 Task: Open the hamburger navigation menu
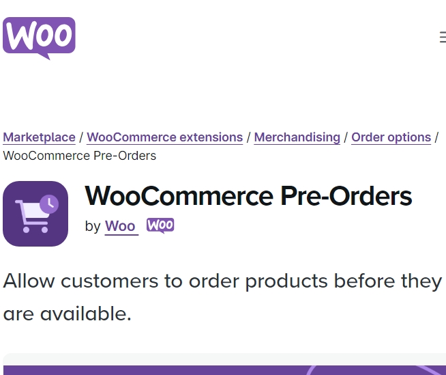coord(443,38)
